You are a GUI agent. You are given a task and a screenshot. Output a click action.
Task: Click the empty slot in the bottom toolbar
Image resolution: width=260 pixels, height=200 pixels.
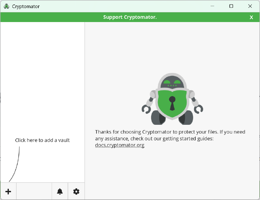(34, 191)
